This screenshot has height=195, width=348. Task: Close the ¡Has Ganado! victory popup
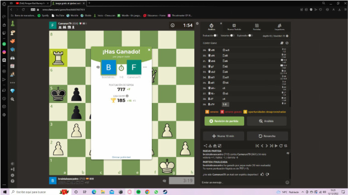coord(148,50)
